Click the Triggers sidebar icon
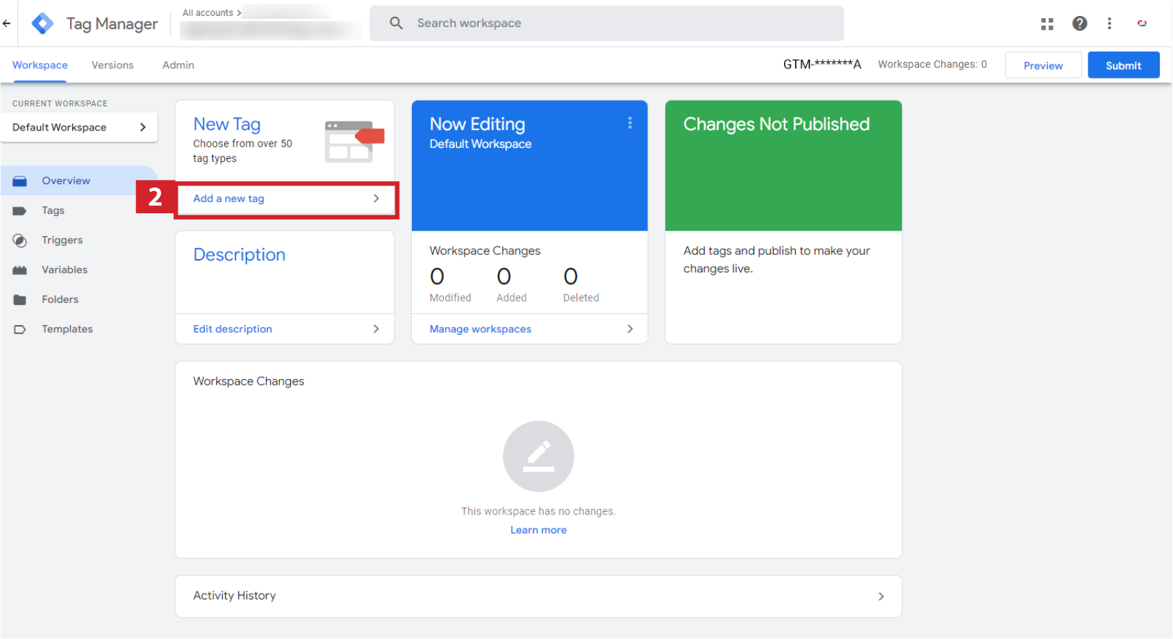 click(19, 240)
